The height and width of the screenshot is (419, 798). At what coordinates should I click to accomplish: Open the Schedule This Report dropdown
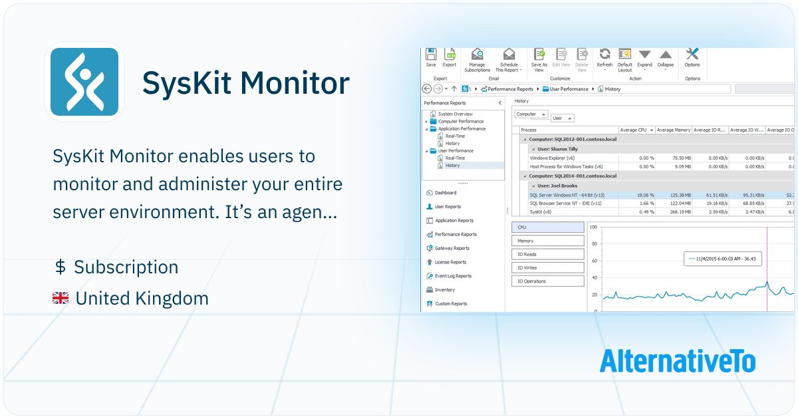[509, 61]
